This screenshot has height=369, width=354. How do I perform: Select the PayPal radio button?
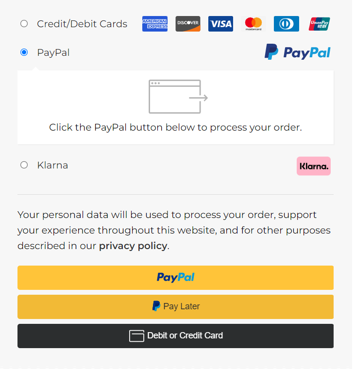[x=24, y=52]
